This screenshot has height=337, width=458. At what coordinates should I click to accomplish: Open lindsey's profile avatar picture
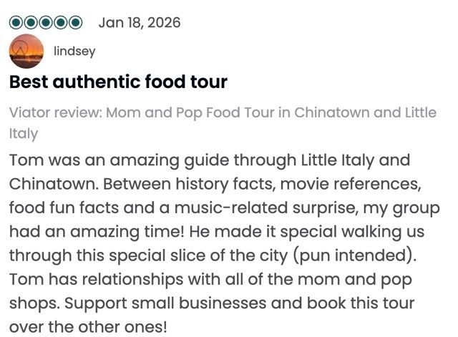pos(26,52)
